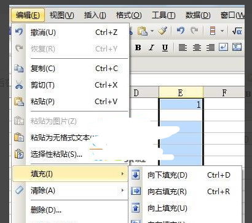The image size is (252, 223).
Task: Toggle italic formatting
Action: pos(151,48)
